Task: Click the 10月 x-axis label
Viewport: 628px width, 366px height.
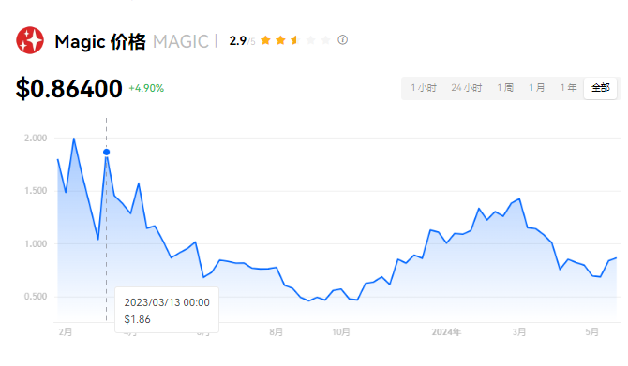Action: [341, 332]
